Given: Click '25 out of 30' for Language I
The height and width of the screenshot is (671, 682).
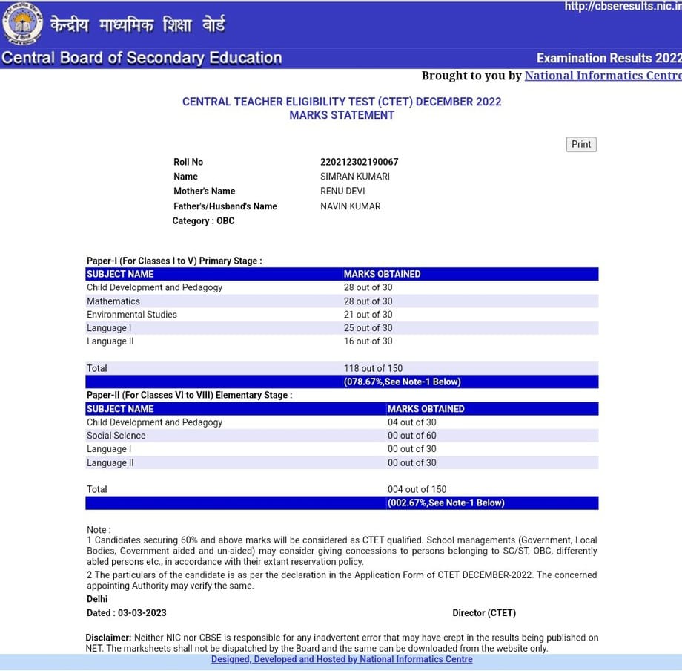Looking at the screenshot, I should pyautogui.click(x=368, y=328).
